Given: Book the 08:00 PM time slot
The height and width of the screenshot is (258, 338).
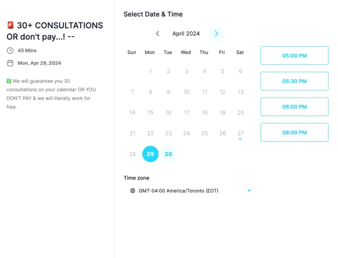Looking at the screenshot, I should tap(294, 132).
